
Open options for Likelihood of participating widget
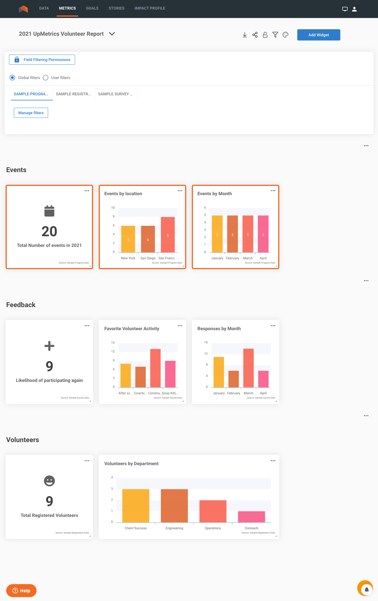87,326
